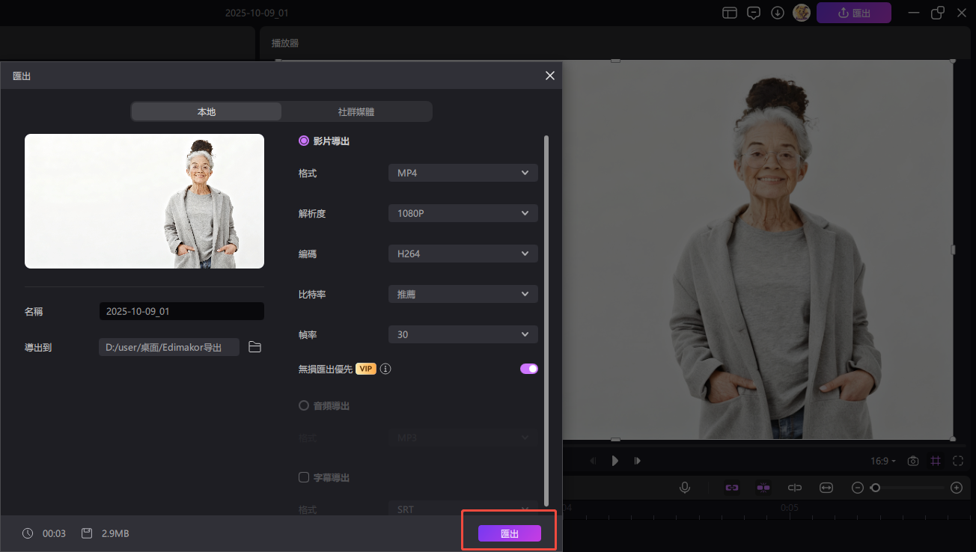The width and height of the screenshot is (976, 552).
Task: Click the info icon beside lossless export priority
Action: [x=386, y=369]
